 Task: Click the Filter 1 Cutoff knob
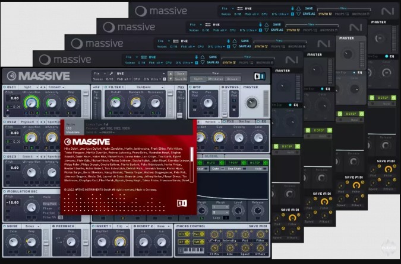point(115,103)
